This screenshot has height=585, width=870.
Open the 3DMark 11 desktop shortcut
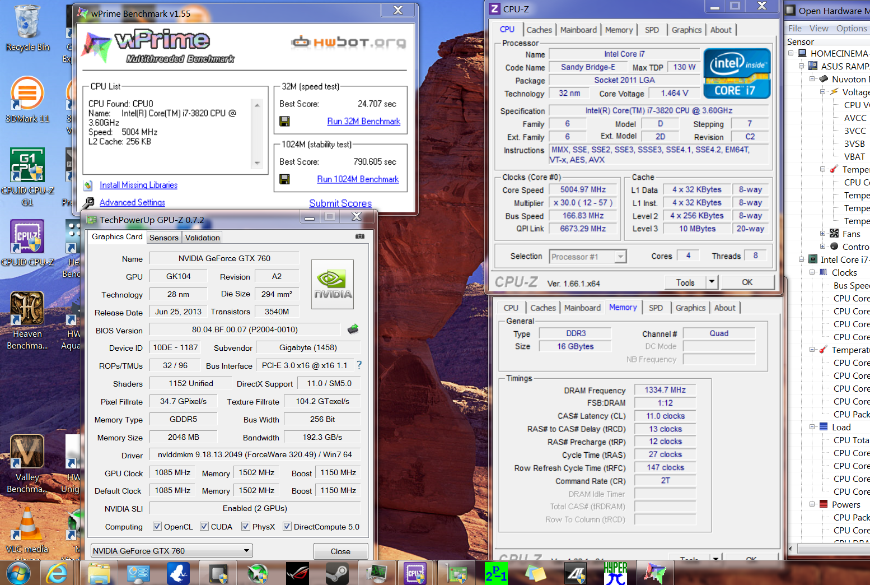27,99
